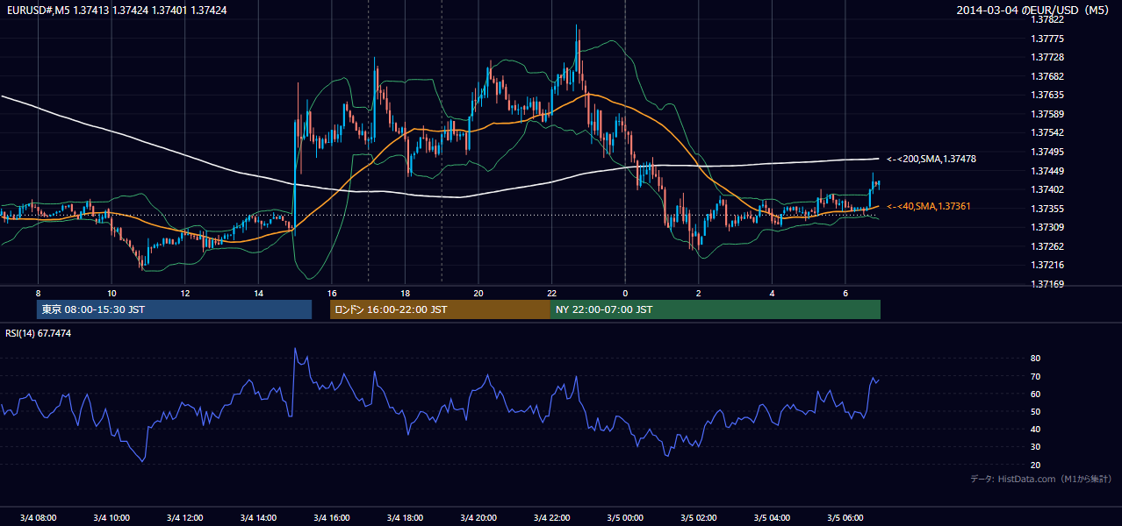
Task: Click the 3/5 00:00 time label
Action: point(624,518)
